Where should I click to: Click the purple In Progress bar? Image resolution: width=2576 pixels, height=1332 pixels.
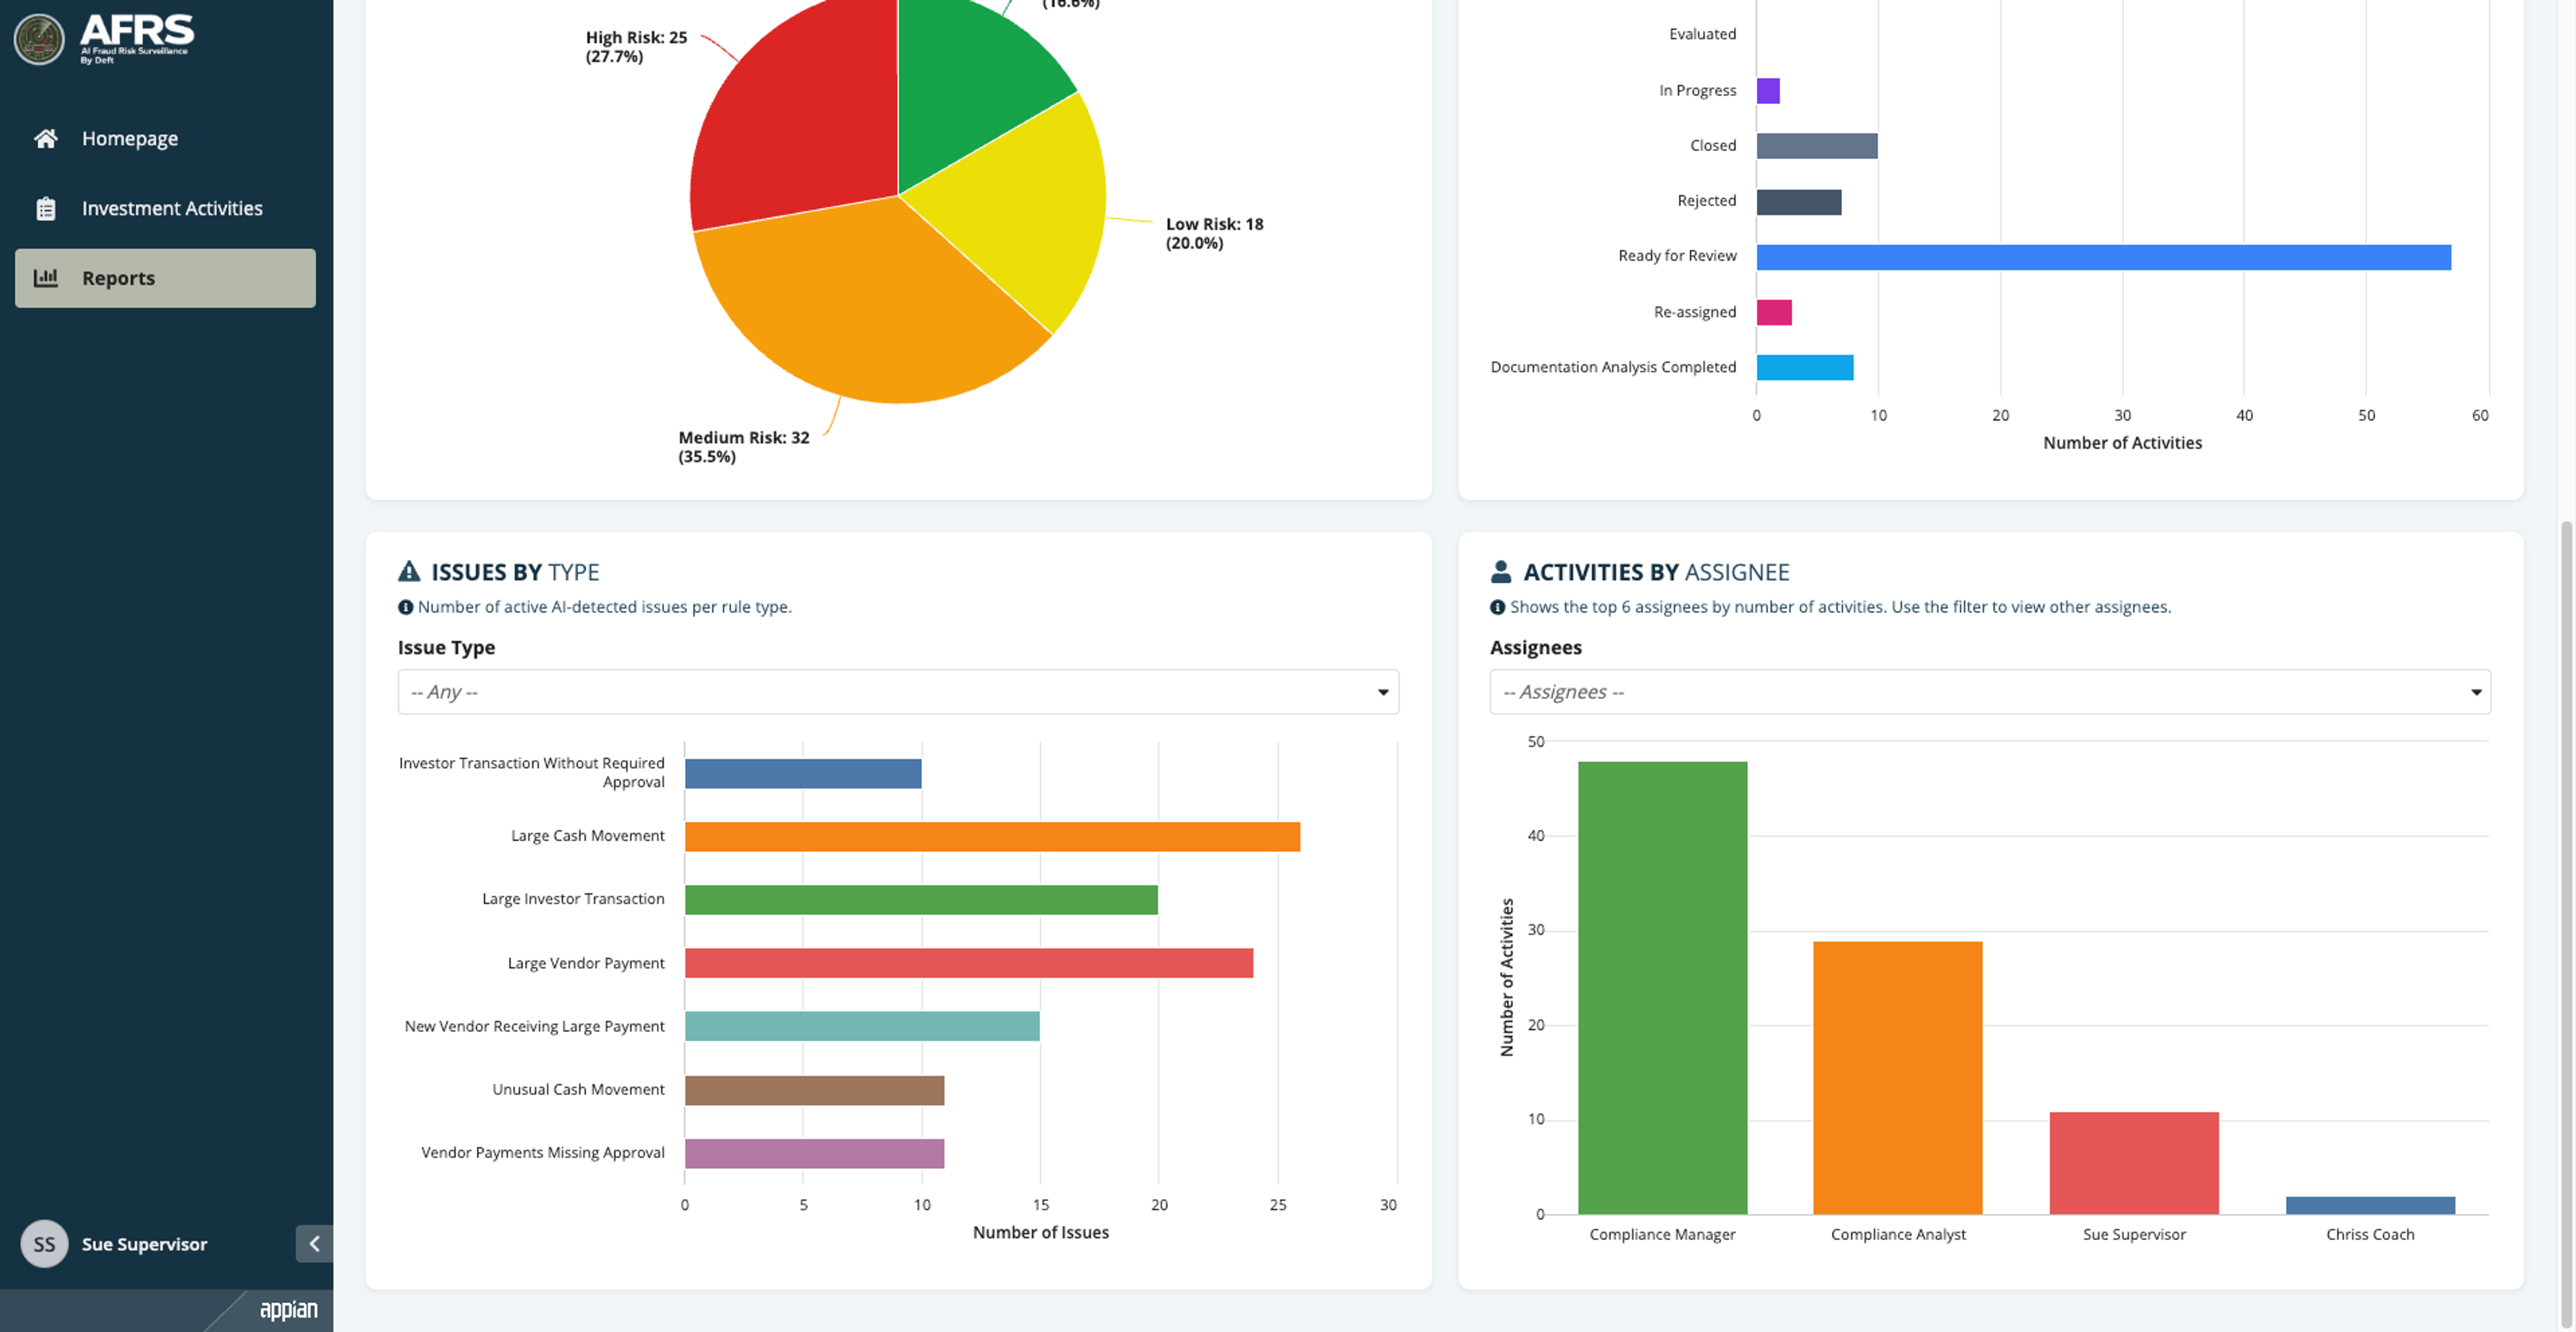coord(1768,91)
